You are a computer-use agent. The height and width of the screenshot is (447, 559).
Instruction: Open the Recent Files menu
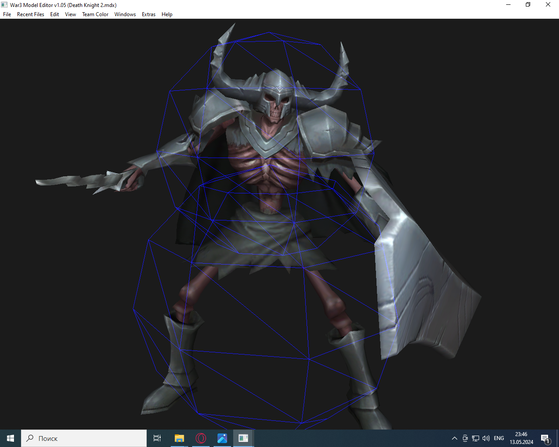coord(31,14)
